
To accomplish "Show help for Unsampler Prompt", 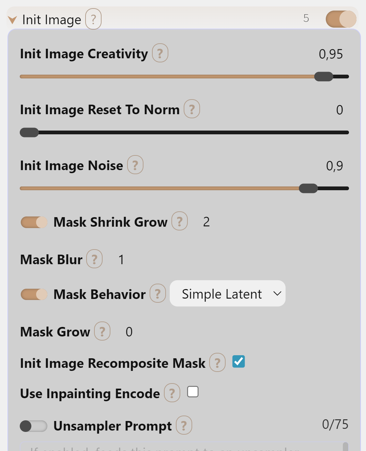I will 184,425.
